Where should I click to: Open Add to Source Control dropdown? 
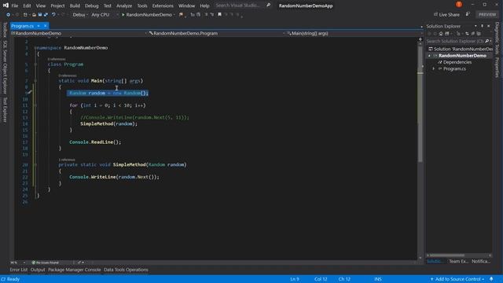(457, 279)
